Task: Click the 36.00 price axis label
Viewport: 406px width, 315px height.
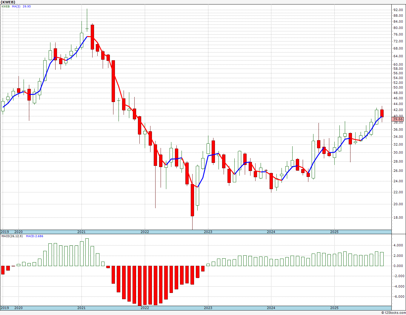Action: [x=398, y=129]
